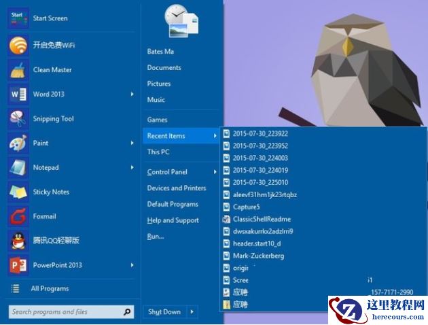Select the Snipping Tool label

coord(54,119)
